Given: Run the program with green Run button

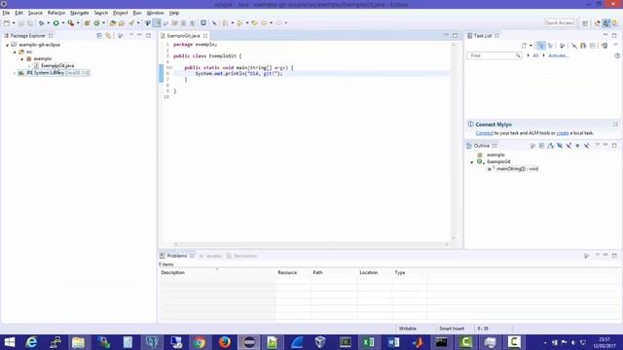Looking at the screenshot, I should pos(56,23).
